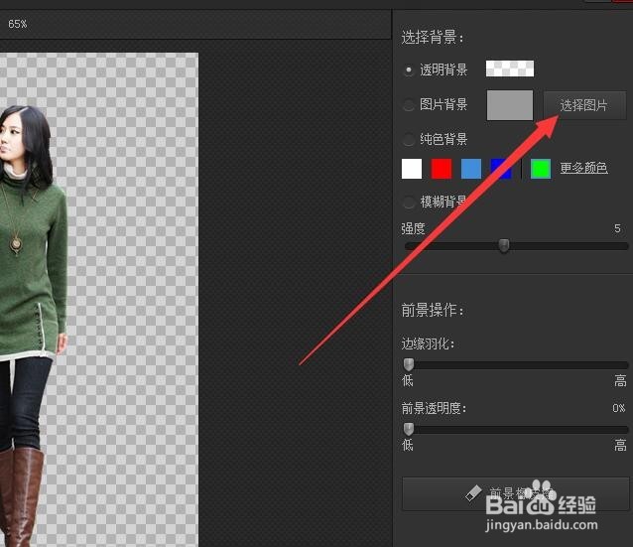The height and width of the screenshot is (547, 633).
Task: Click the 选择图片 button
Action: point(584,105)
